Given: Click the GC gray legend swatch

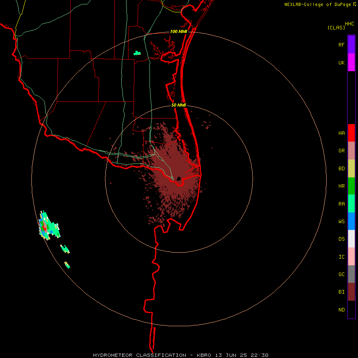Looking at the screenshot, I should (x=351, y=274).
